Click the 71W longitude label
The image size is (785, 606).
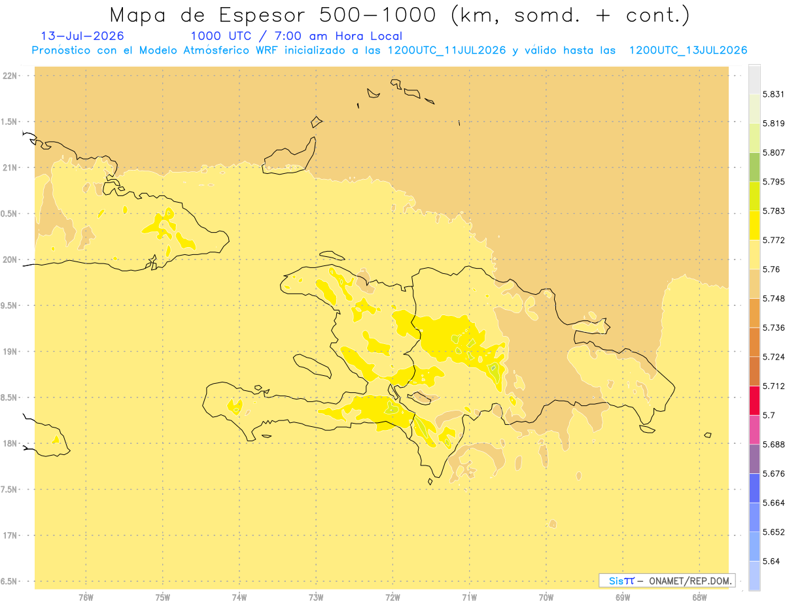click(x=469, y=597)
